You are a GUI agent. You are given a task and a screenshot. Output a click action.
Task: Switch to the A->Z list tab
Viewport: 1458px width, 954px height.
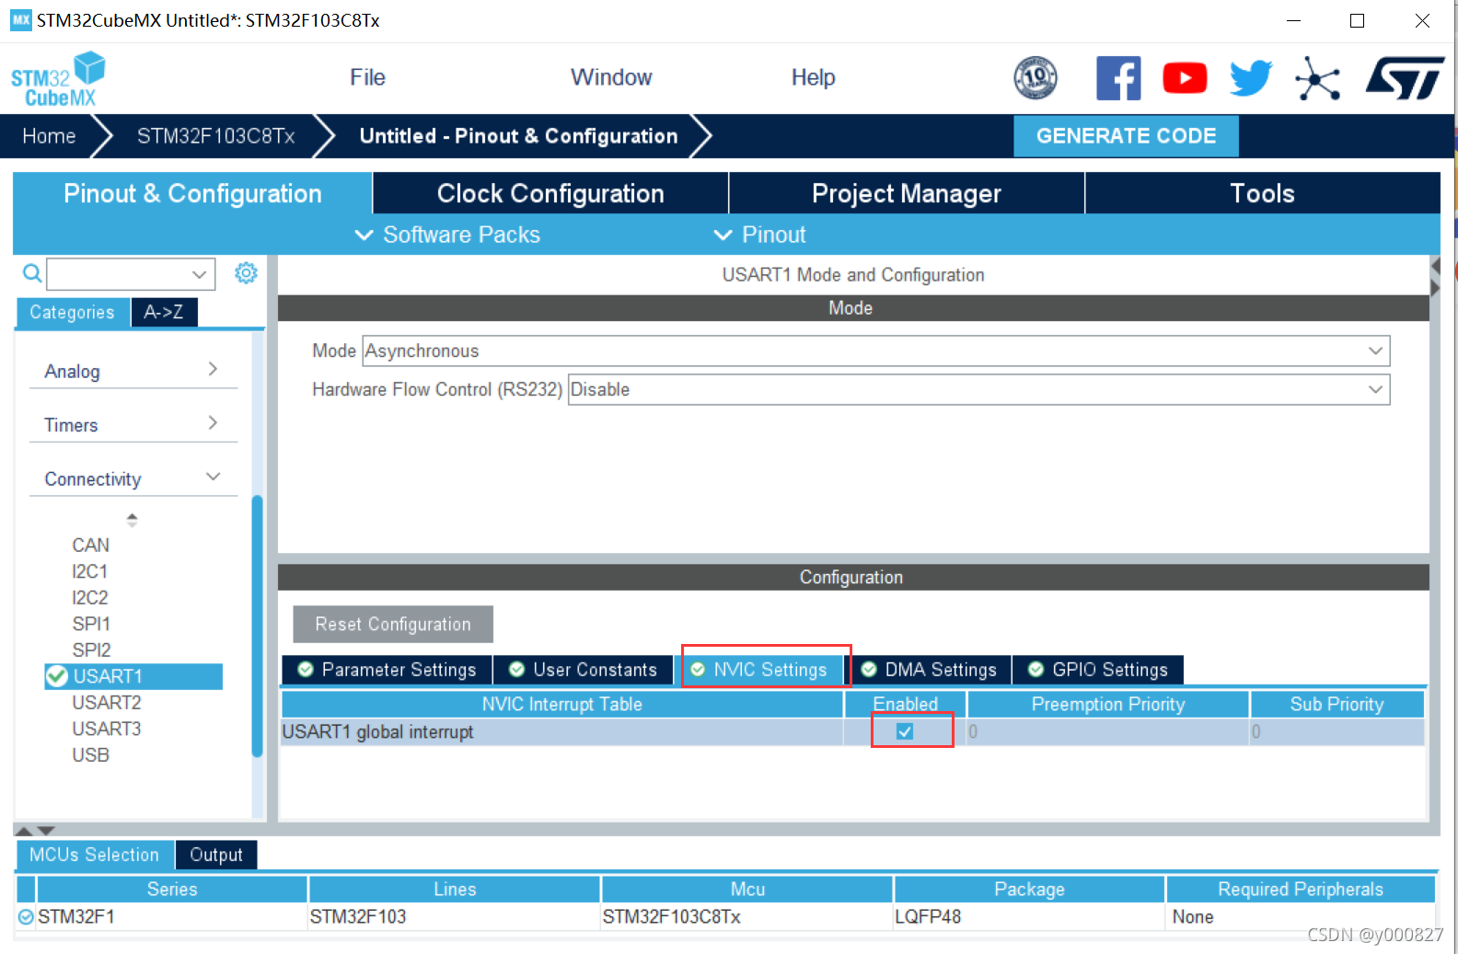pos(164,312)
